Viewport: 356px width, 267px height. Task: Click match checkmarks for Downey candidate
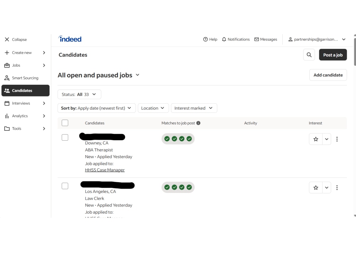178,139
